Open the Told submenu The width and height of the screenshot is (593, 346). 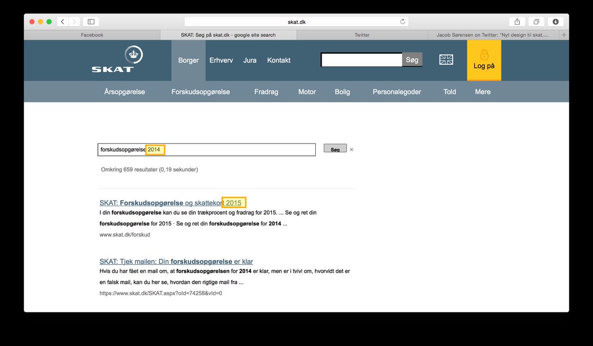(450, 92)
